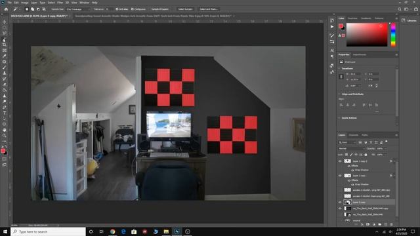
Task: Click the Home icon in options bar
Action: tap(6, 9)
